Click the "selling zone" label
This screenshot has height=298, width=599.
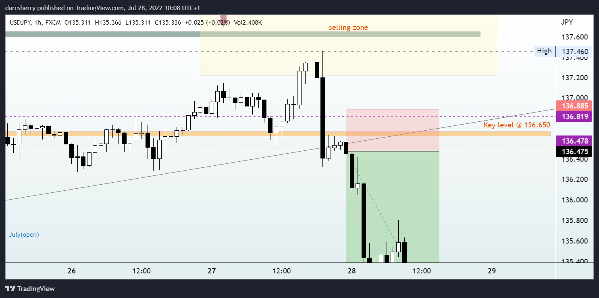tap(348, 27)
